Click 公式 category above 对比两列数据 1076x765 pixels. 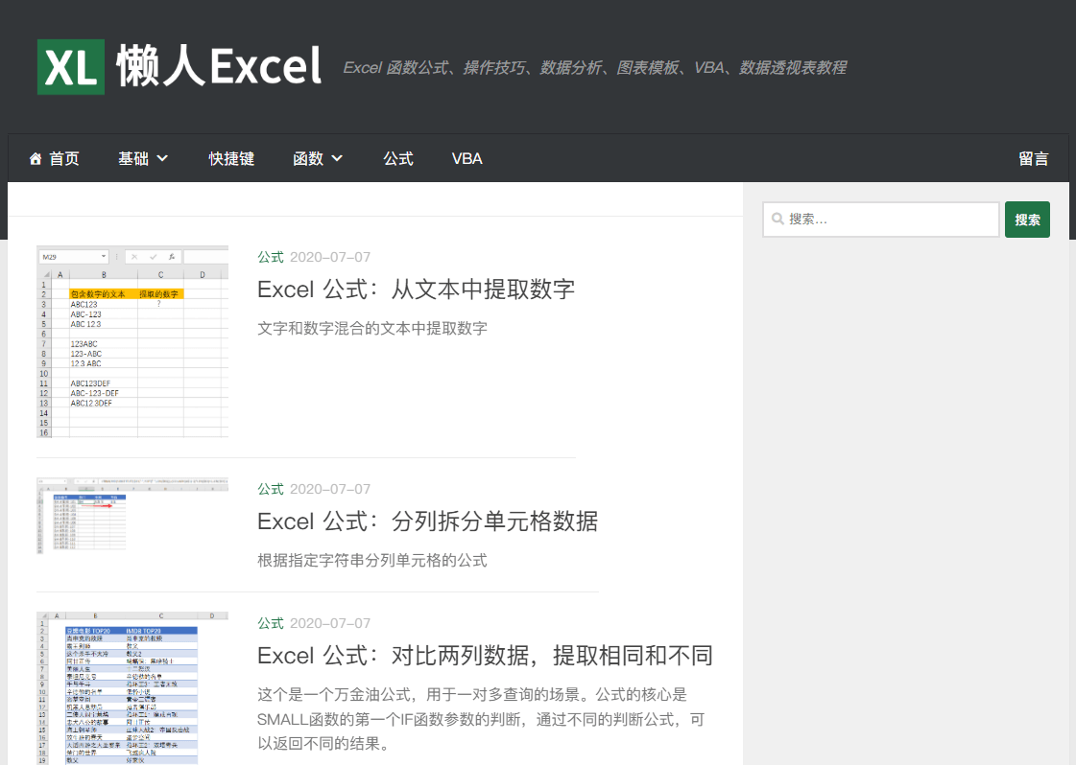coord(271,623)
